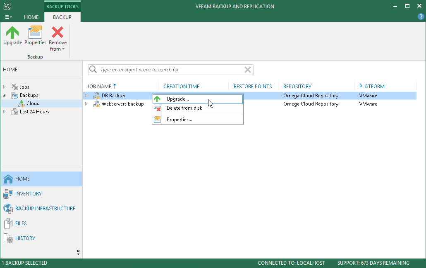The height and width of the screenshot is (268, 426).
Task: Select the Webservers Backup job name
Action: pos(122,103)
